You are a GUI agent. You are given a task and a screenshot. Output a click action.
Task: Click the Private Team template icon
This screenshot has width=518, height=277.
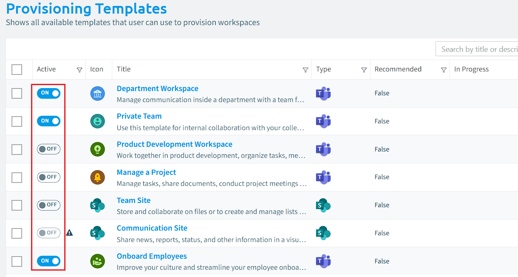pyautogui.click(x=98, y=121)
